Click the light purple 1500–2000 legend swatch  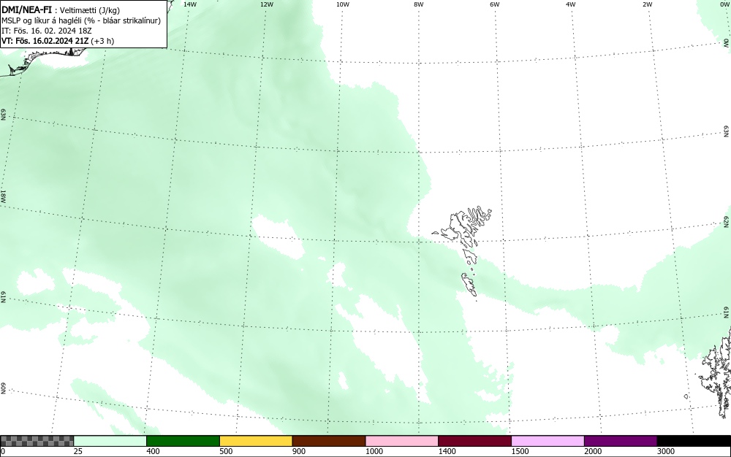click(548, 441)
